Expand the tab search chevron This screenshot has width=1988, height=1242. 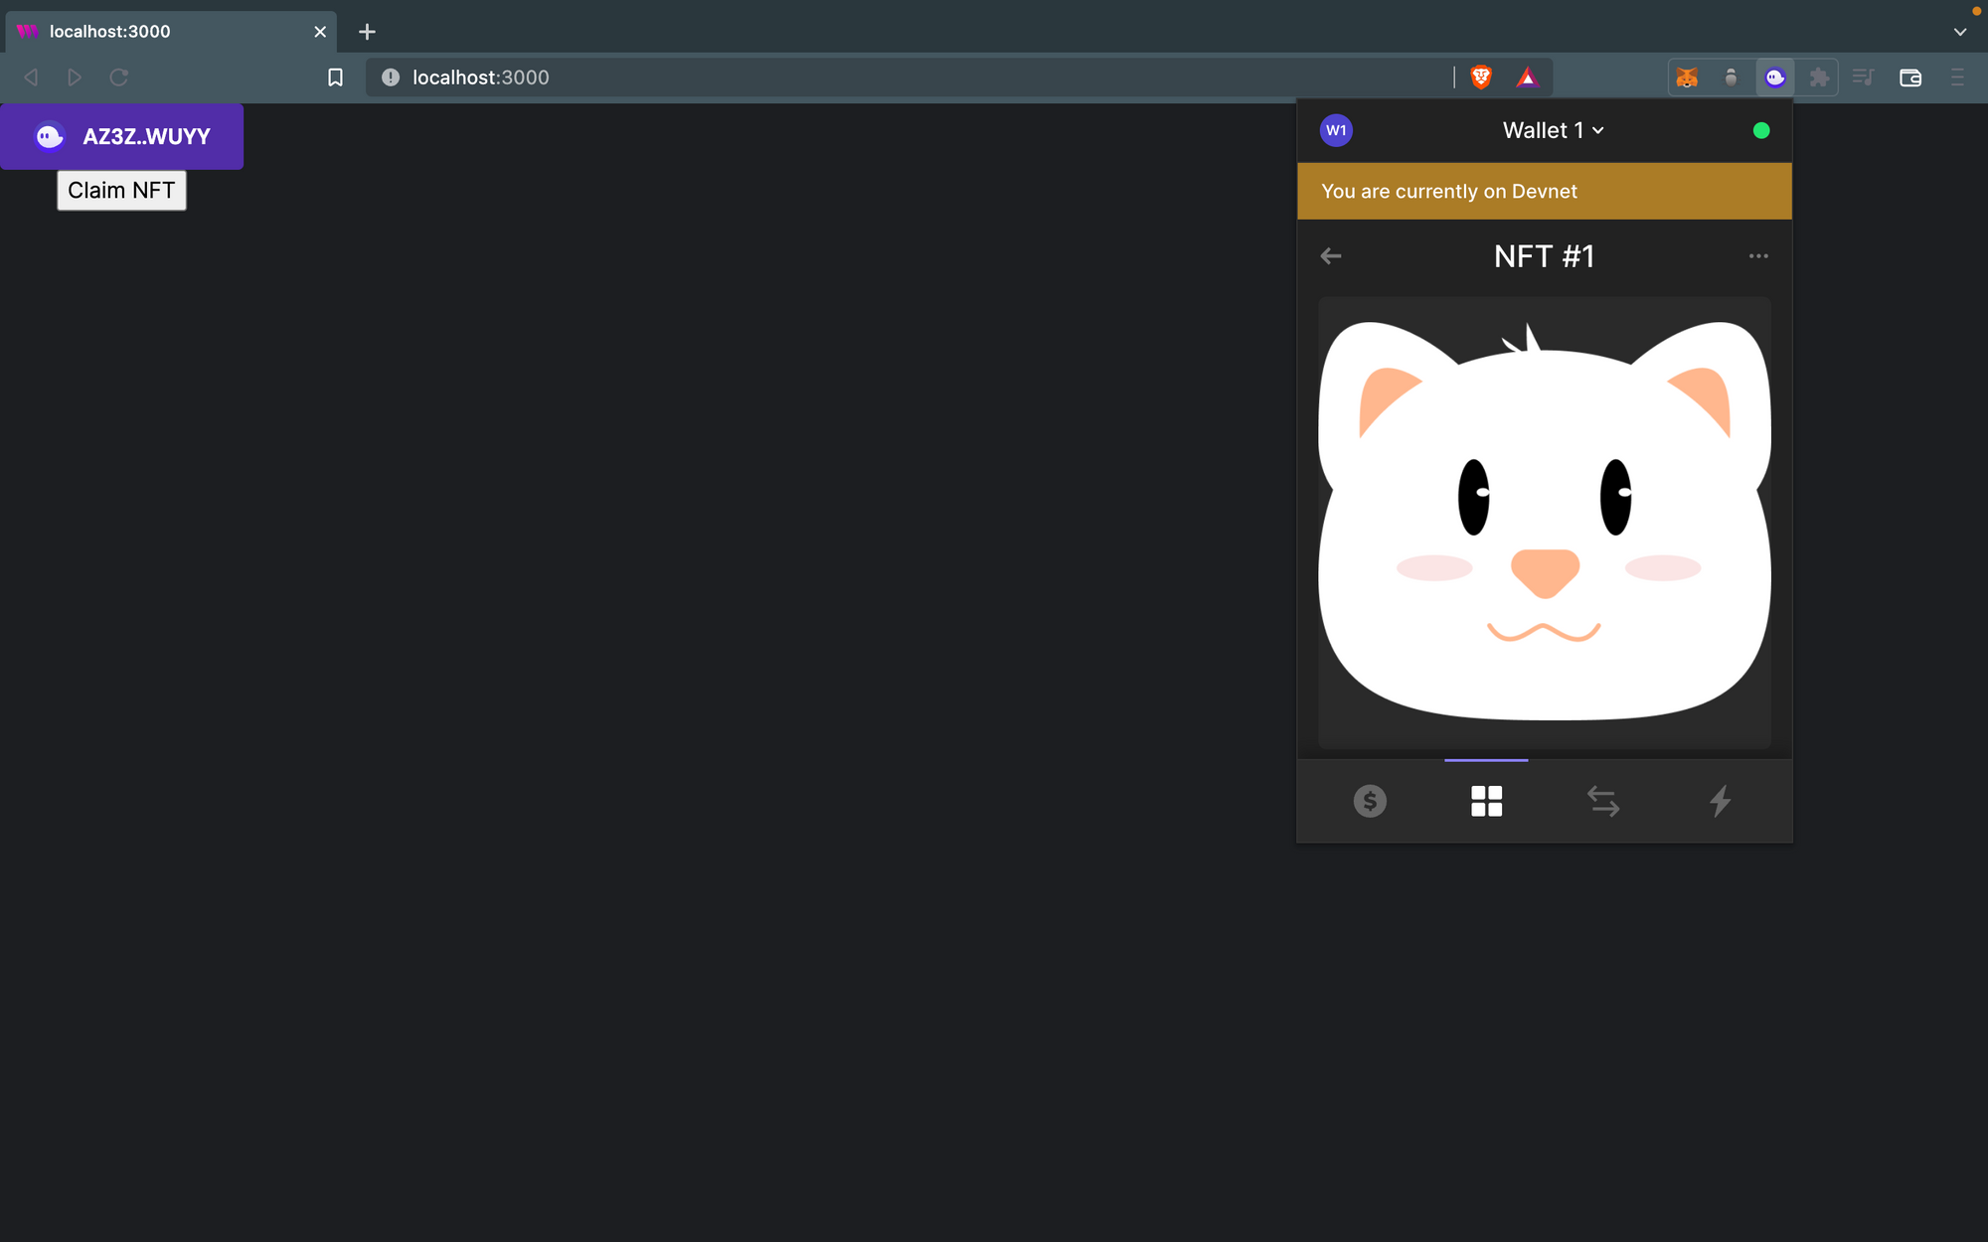click(1960, 32)
